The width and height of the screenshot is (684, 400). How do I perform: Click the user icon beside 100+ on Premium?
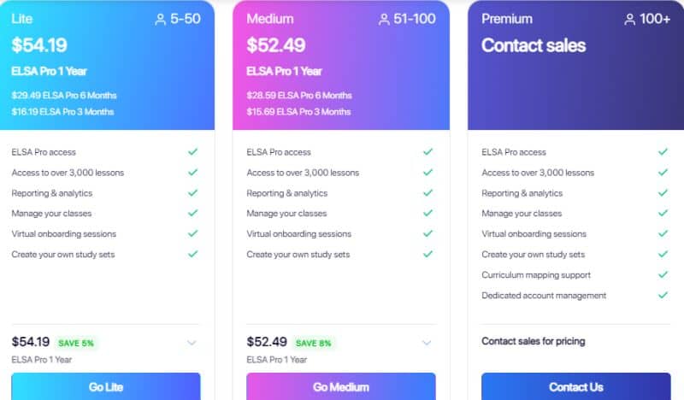click(x=629, y=19)
